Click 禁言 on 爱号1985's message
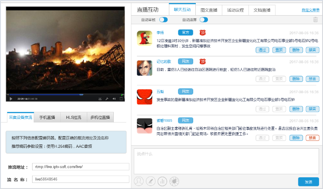323x189 pixels. [312, 138]
